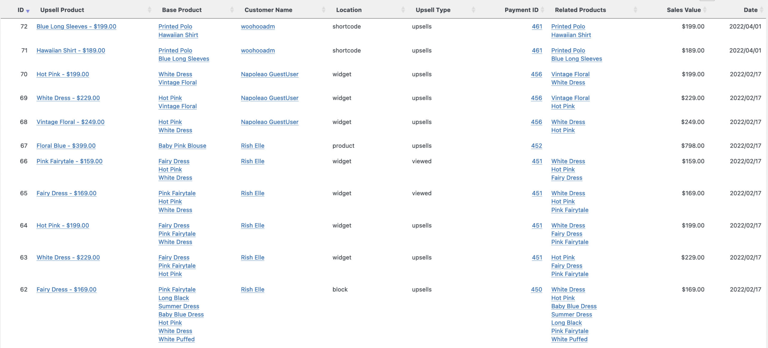This screenshot has height=348, width=768.
Task: Sort by ID using the purple arrow
Action: [28, 11]
